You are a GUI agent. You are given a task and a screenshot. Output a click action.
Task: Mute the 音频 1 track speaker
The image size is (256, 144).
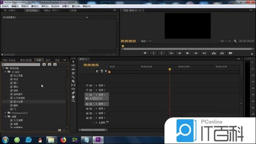click(87, 104)
